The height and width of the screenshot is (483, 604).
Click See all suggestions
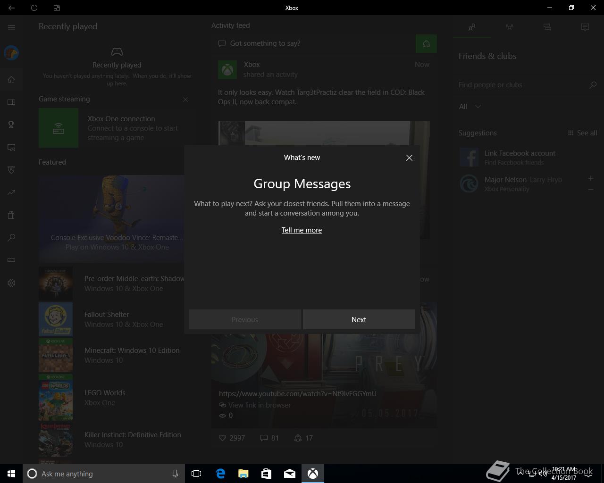pos(583,133)
